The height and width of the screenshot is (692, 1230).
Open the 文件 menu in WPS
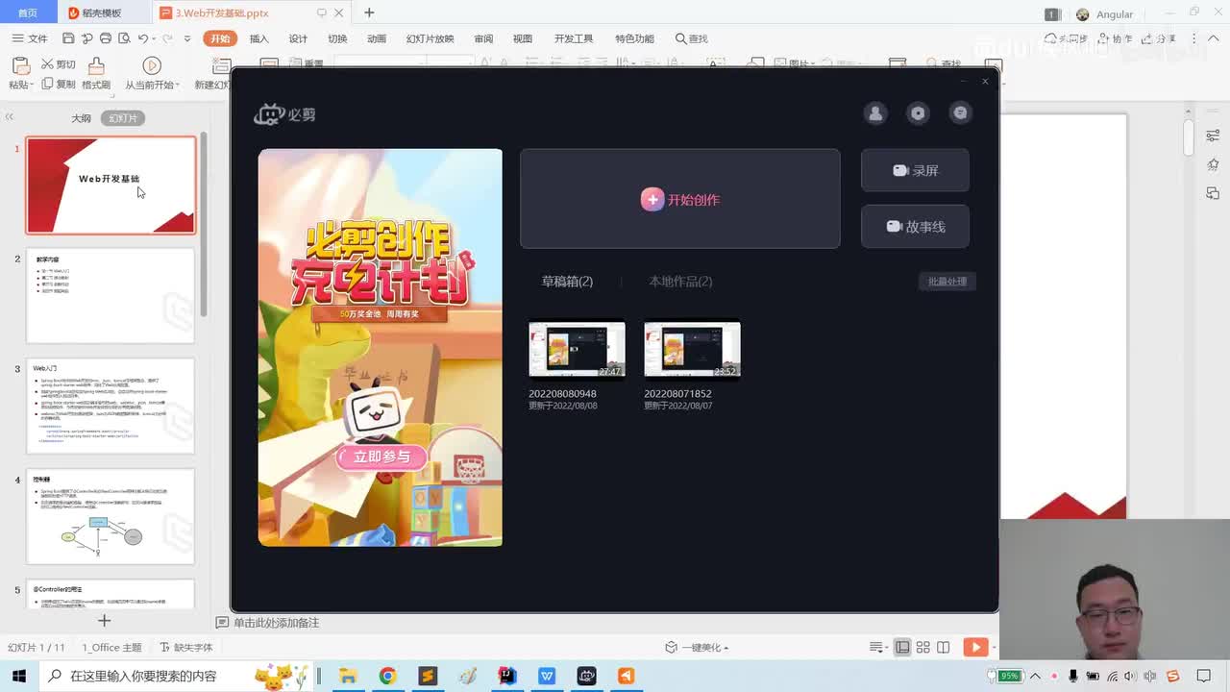pos(30,38)
